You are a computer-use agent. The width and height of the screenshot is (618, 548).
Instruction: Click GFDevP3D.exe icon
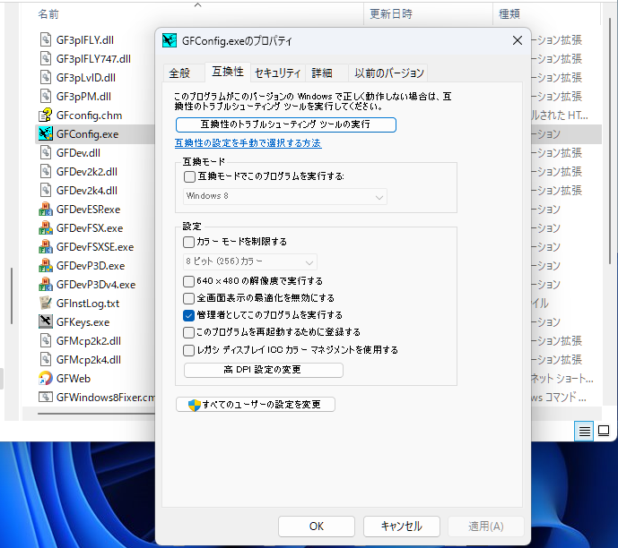coord(46,266)
